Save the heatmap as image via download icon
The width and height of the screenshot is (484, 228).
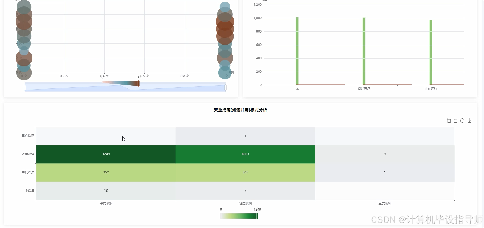point(469,121)
